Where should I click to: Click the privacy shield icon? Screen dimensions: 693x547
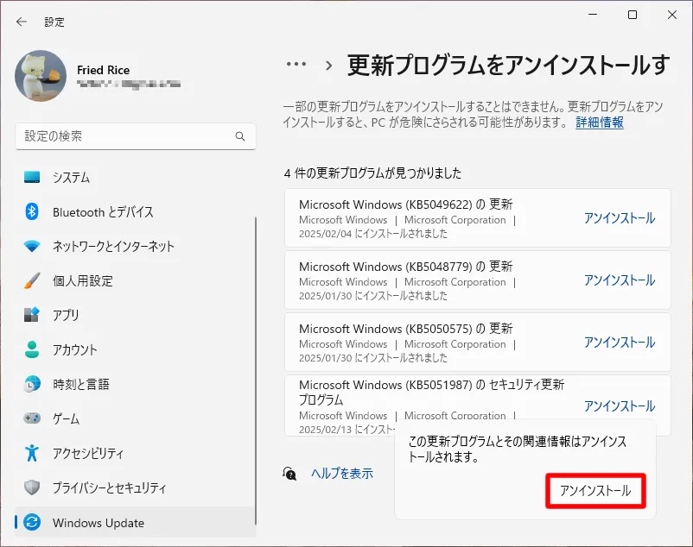pos(32,487)
